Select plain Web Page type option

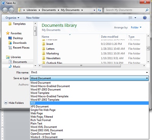tap(89, 113)
